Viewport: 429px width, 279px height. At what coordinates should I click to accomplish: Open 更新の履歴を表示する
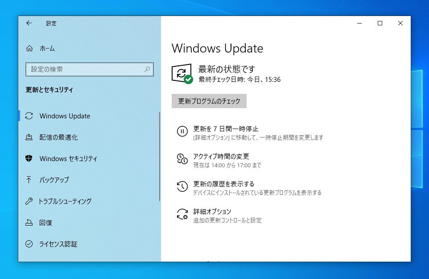(x=224, y=184)
